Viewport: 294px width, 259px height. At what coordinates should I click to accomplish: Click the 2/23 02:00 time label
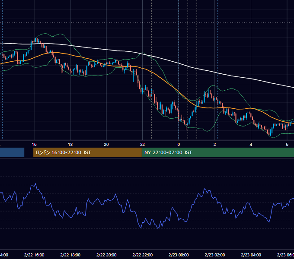[215, 255]
